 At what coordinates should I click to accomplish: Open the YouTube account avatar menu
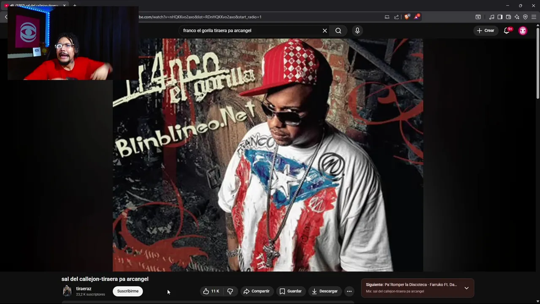(523, 30)
